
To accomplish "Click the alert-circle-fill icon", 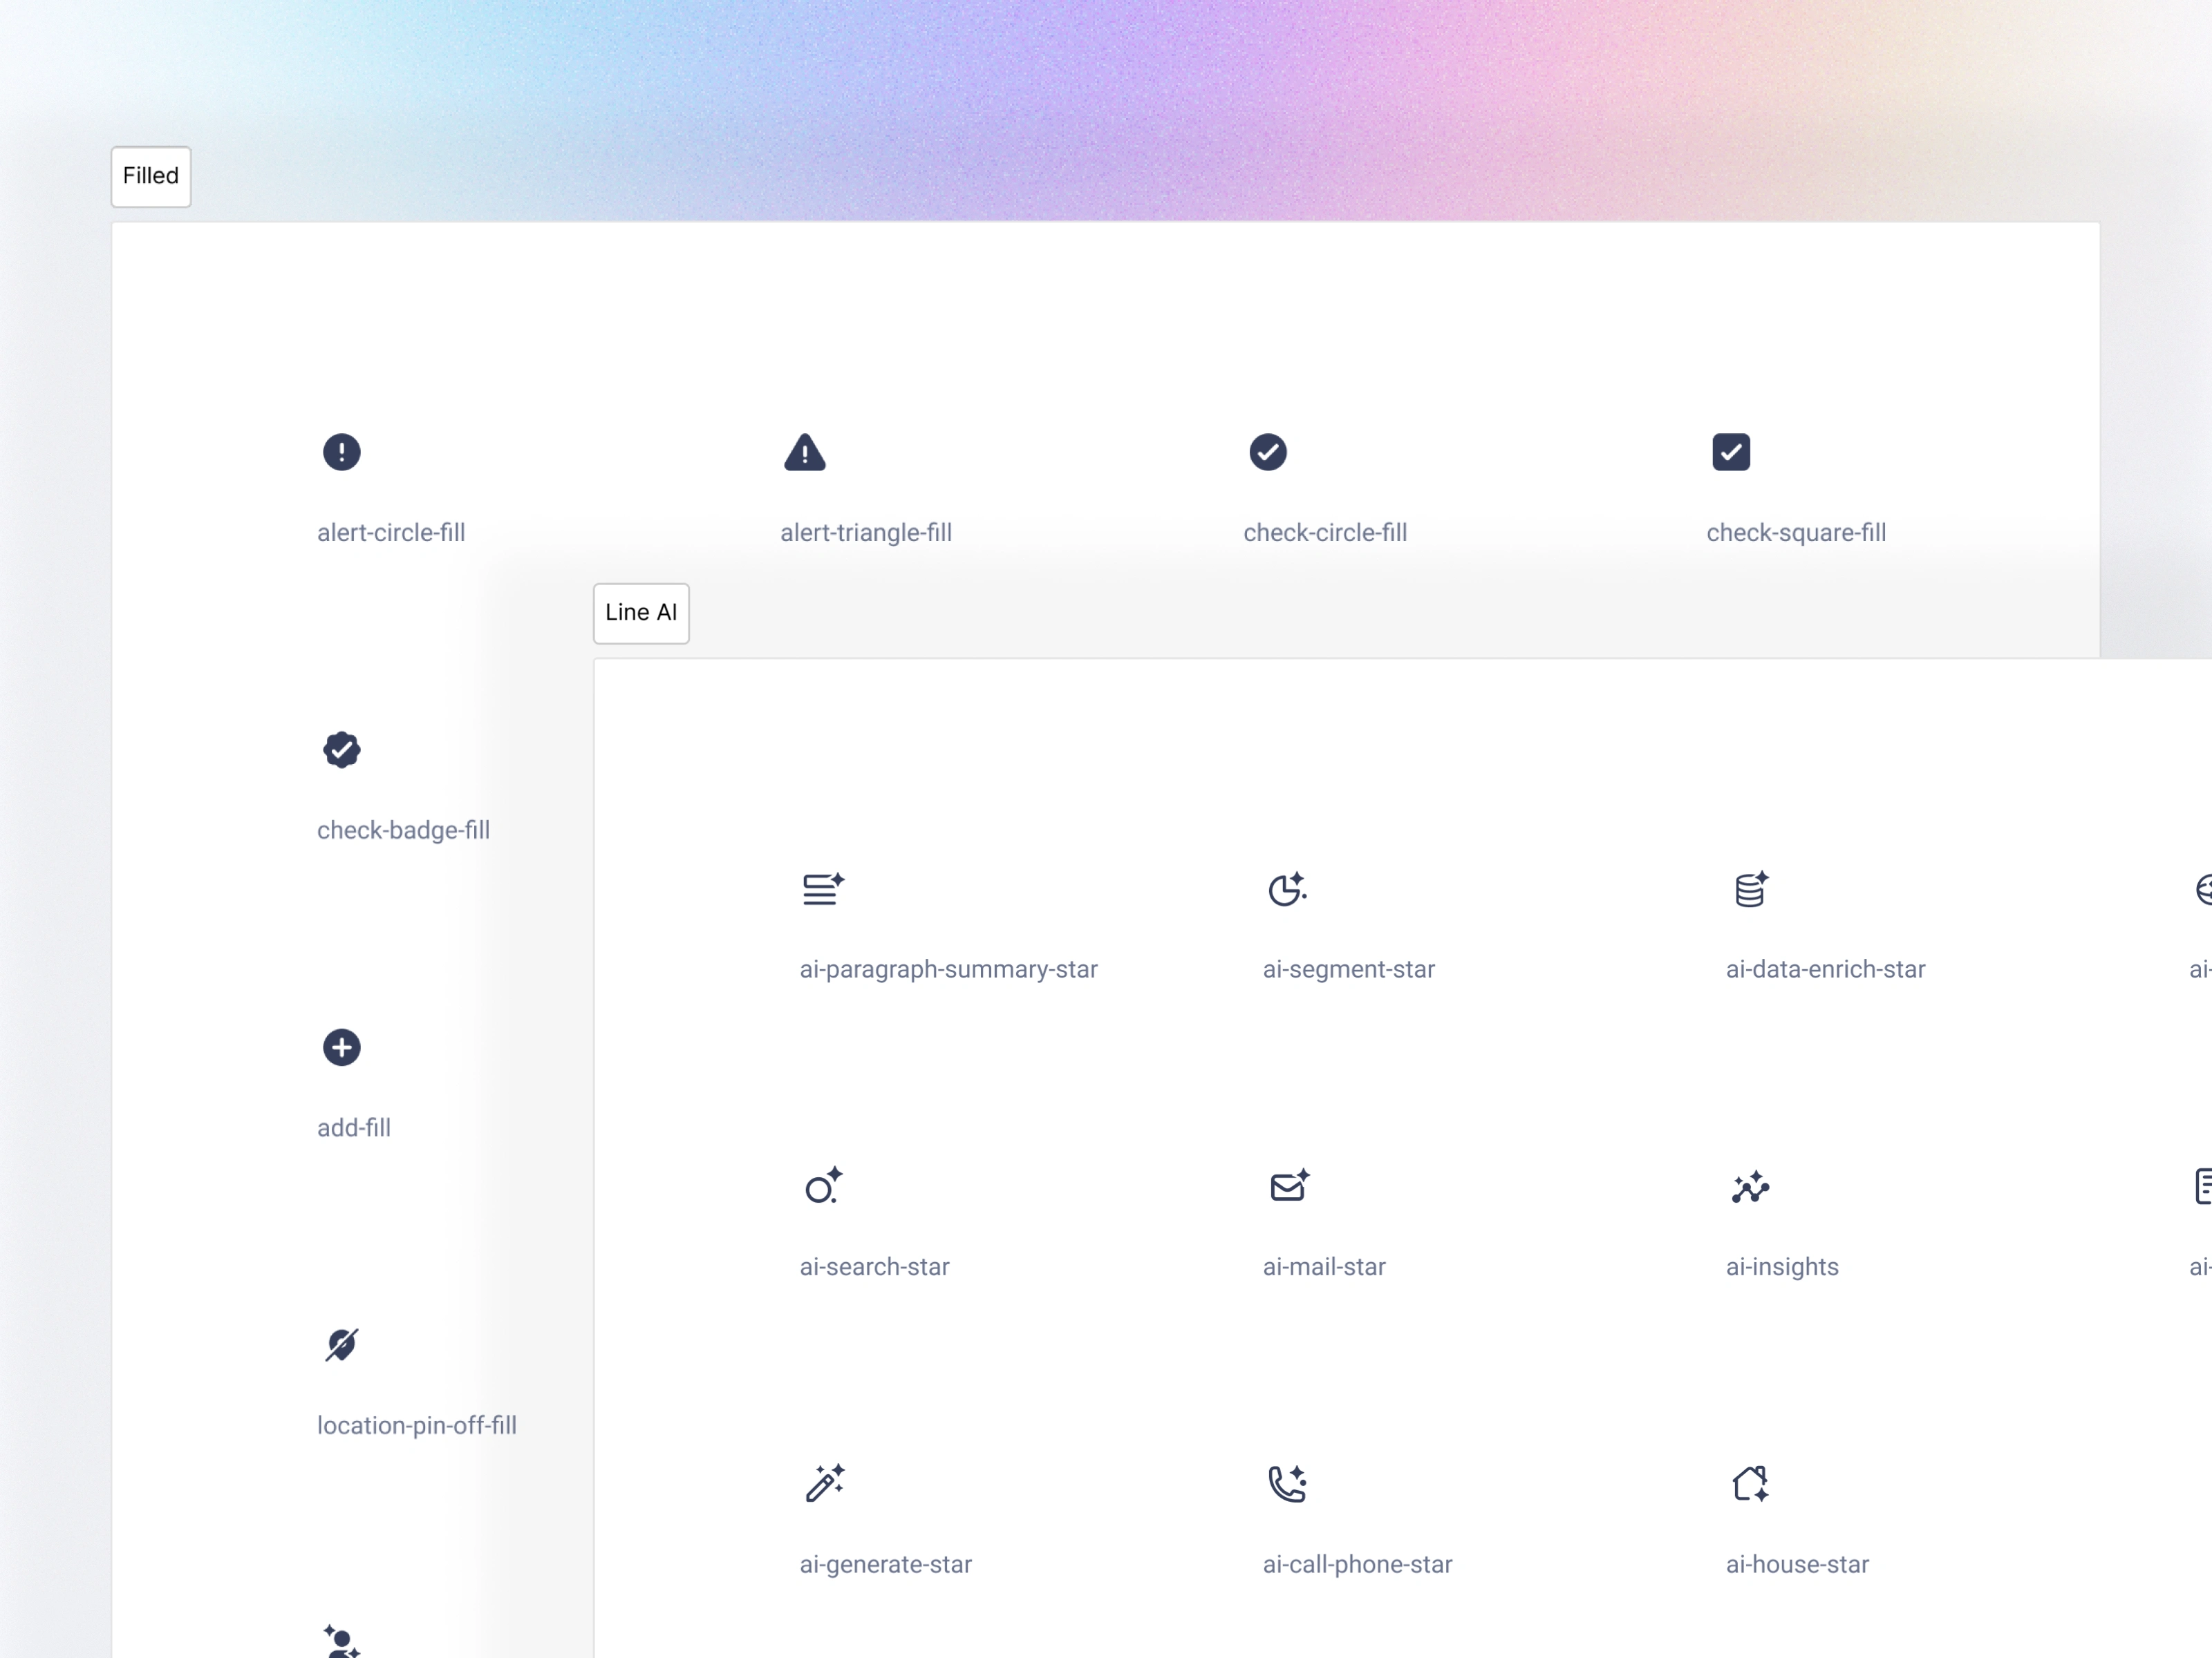I will point(341,452).
